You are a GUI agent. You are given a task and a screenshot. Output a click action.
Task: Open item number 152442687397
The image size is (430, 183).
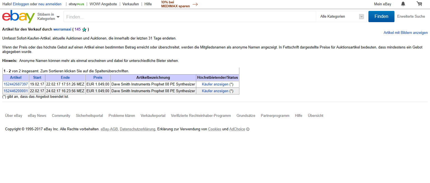[16, 84]
